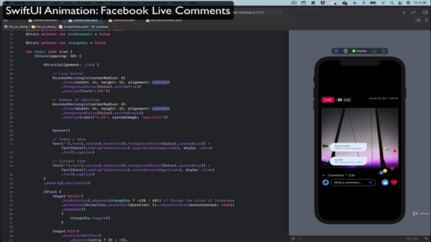Click the 'var body: some View' line
The width and height of the screenshot is (431, 242).
tap(49, 52)
